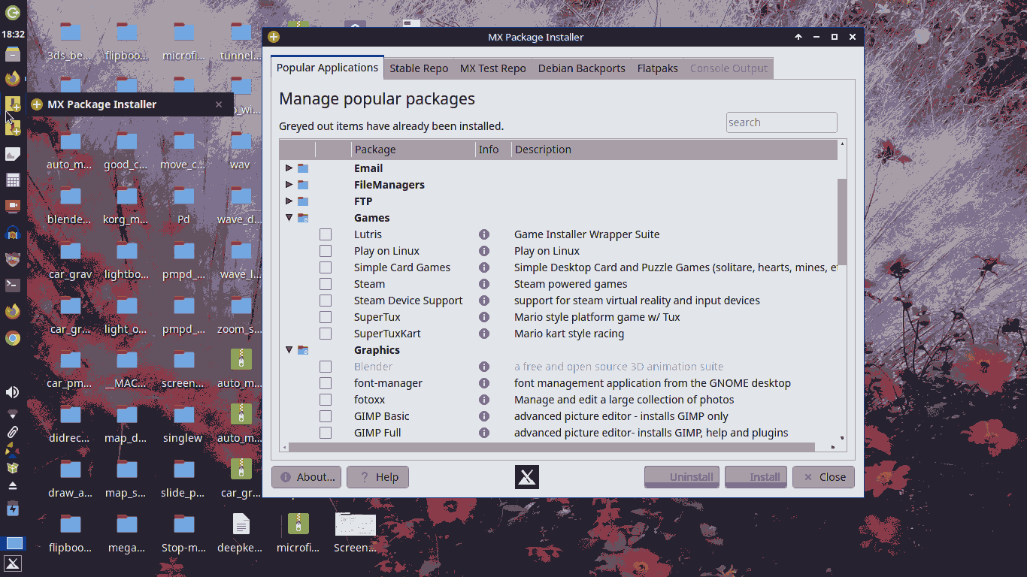Open the deepke... text file icon
The width and height of the screenshot is (1027, 577).
click(x=241, y=533)
